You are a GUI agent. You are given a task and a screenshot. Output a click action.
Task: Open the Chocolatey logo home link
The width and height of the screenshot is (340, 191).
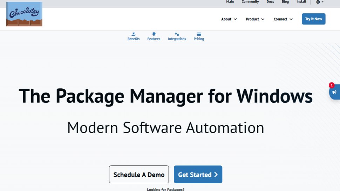[x=24, y=14]
